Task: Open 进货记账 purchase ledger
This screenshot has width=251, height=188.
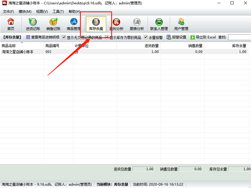Action: tap(33, 24)
